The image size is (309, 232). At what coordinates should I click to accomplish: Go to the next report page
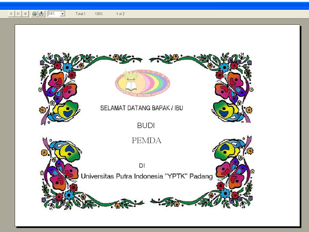tap(11, 14)
